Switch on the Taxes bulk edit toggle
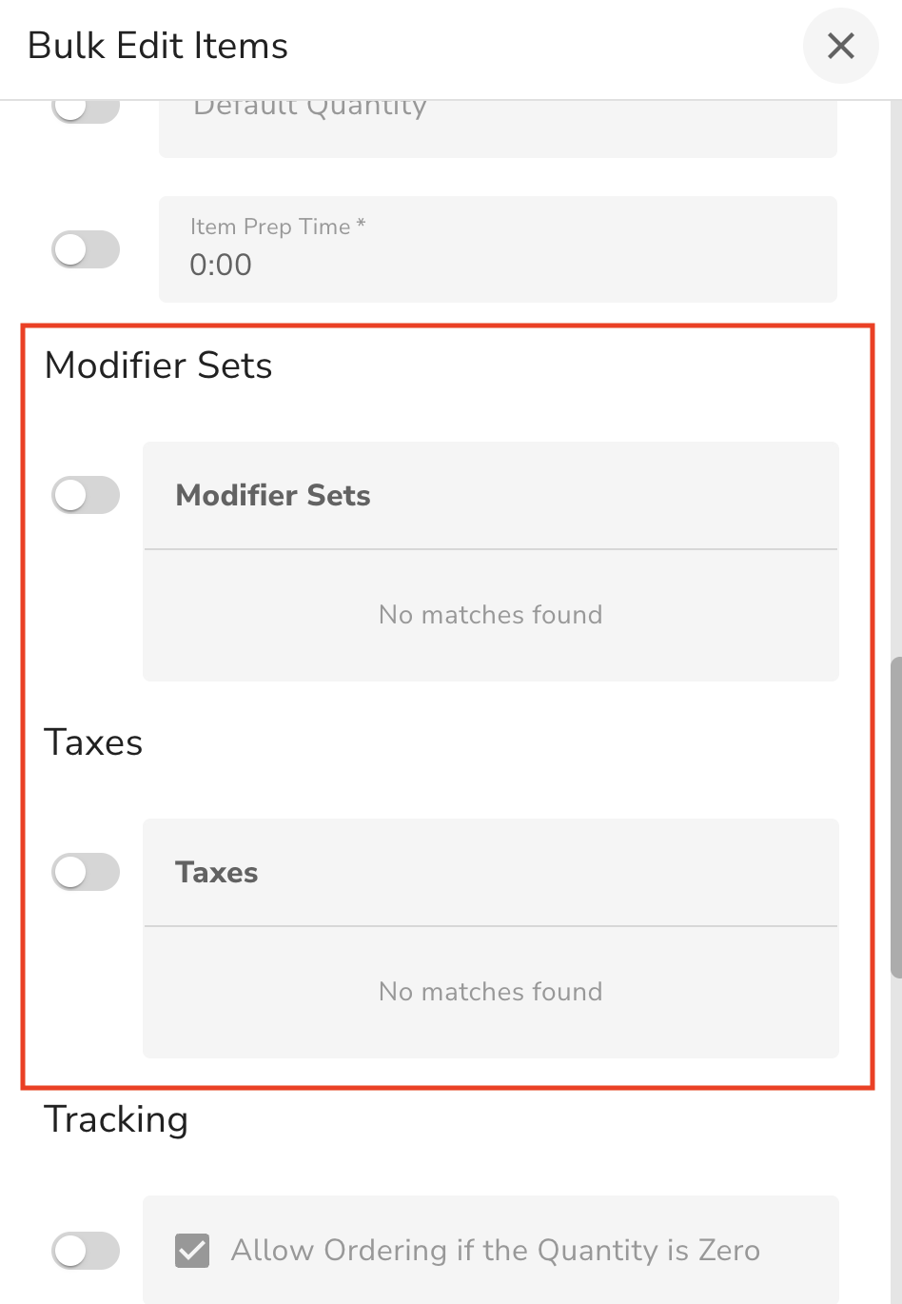This screenshot has height=1304, width=902. [x=86, y=873]
